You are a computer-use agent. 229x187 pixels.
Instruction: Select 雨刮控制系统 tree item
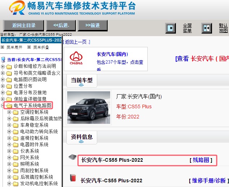tap(34, 170)
